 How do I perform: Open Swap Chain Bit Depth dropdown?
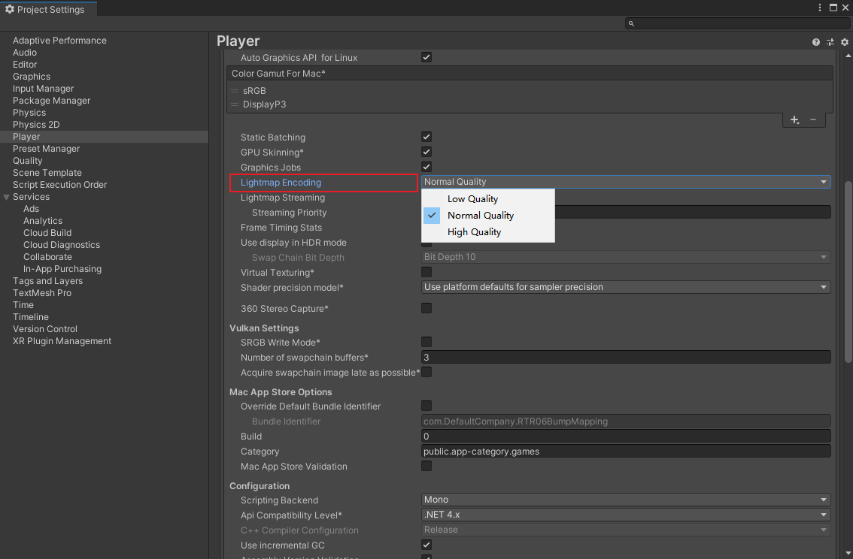click(626, 257)
